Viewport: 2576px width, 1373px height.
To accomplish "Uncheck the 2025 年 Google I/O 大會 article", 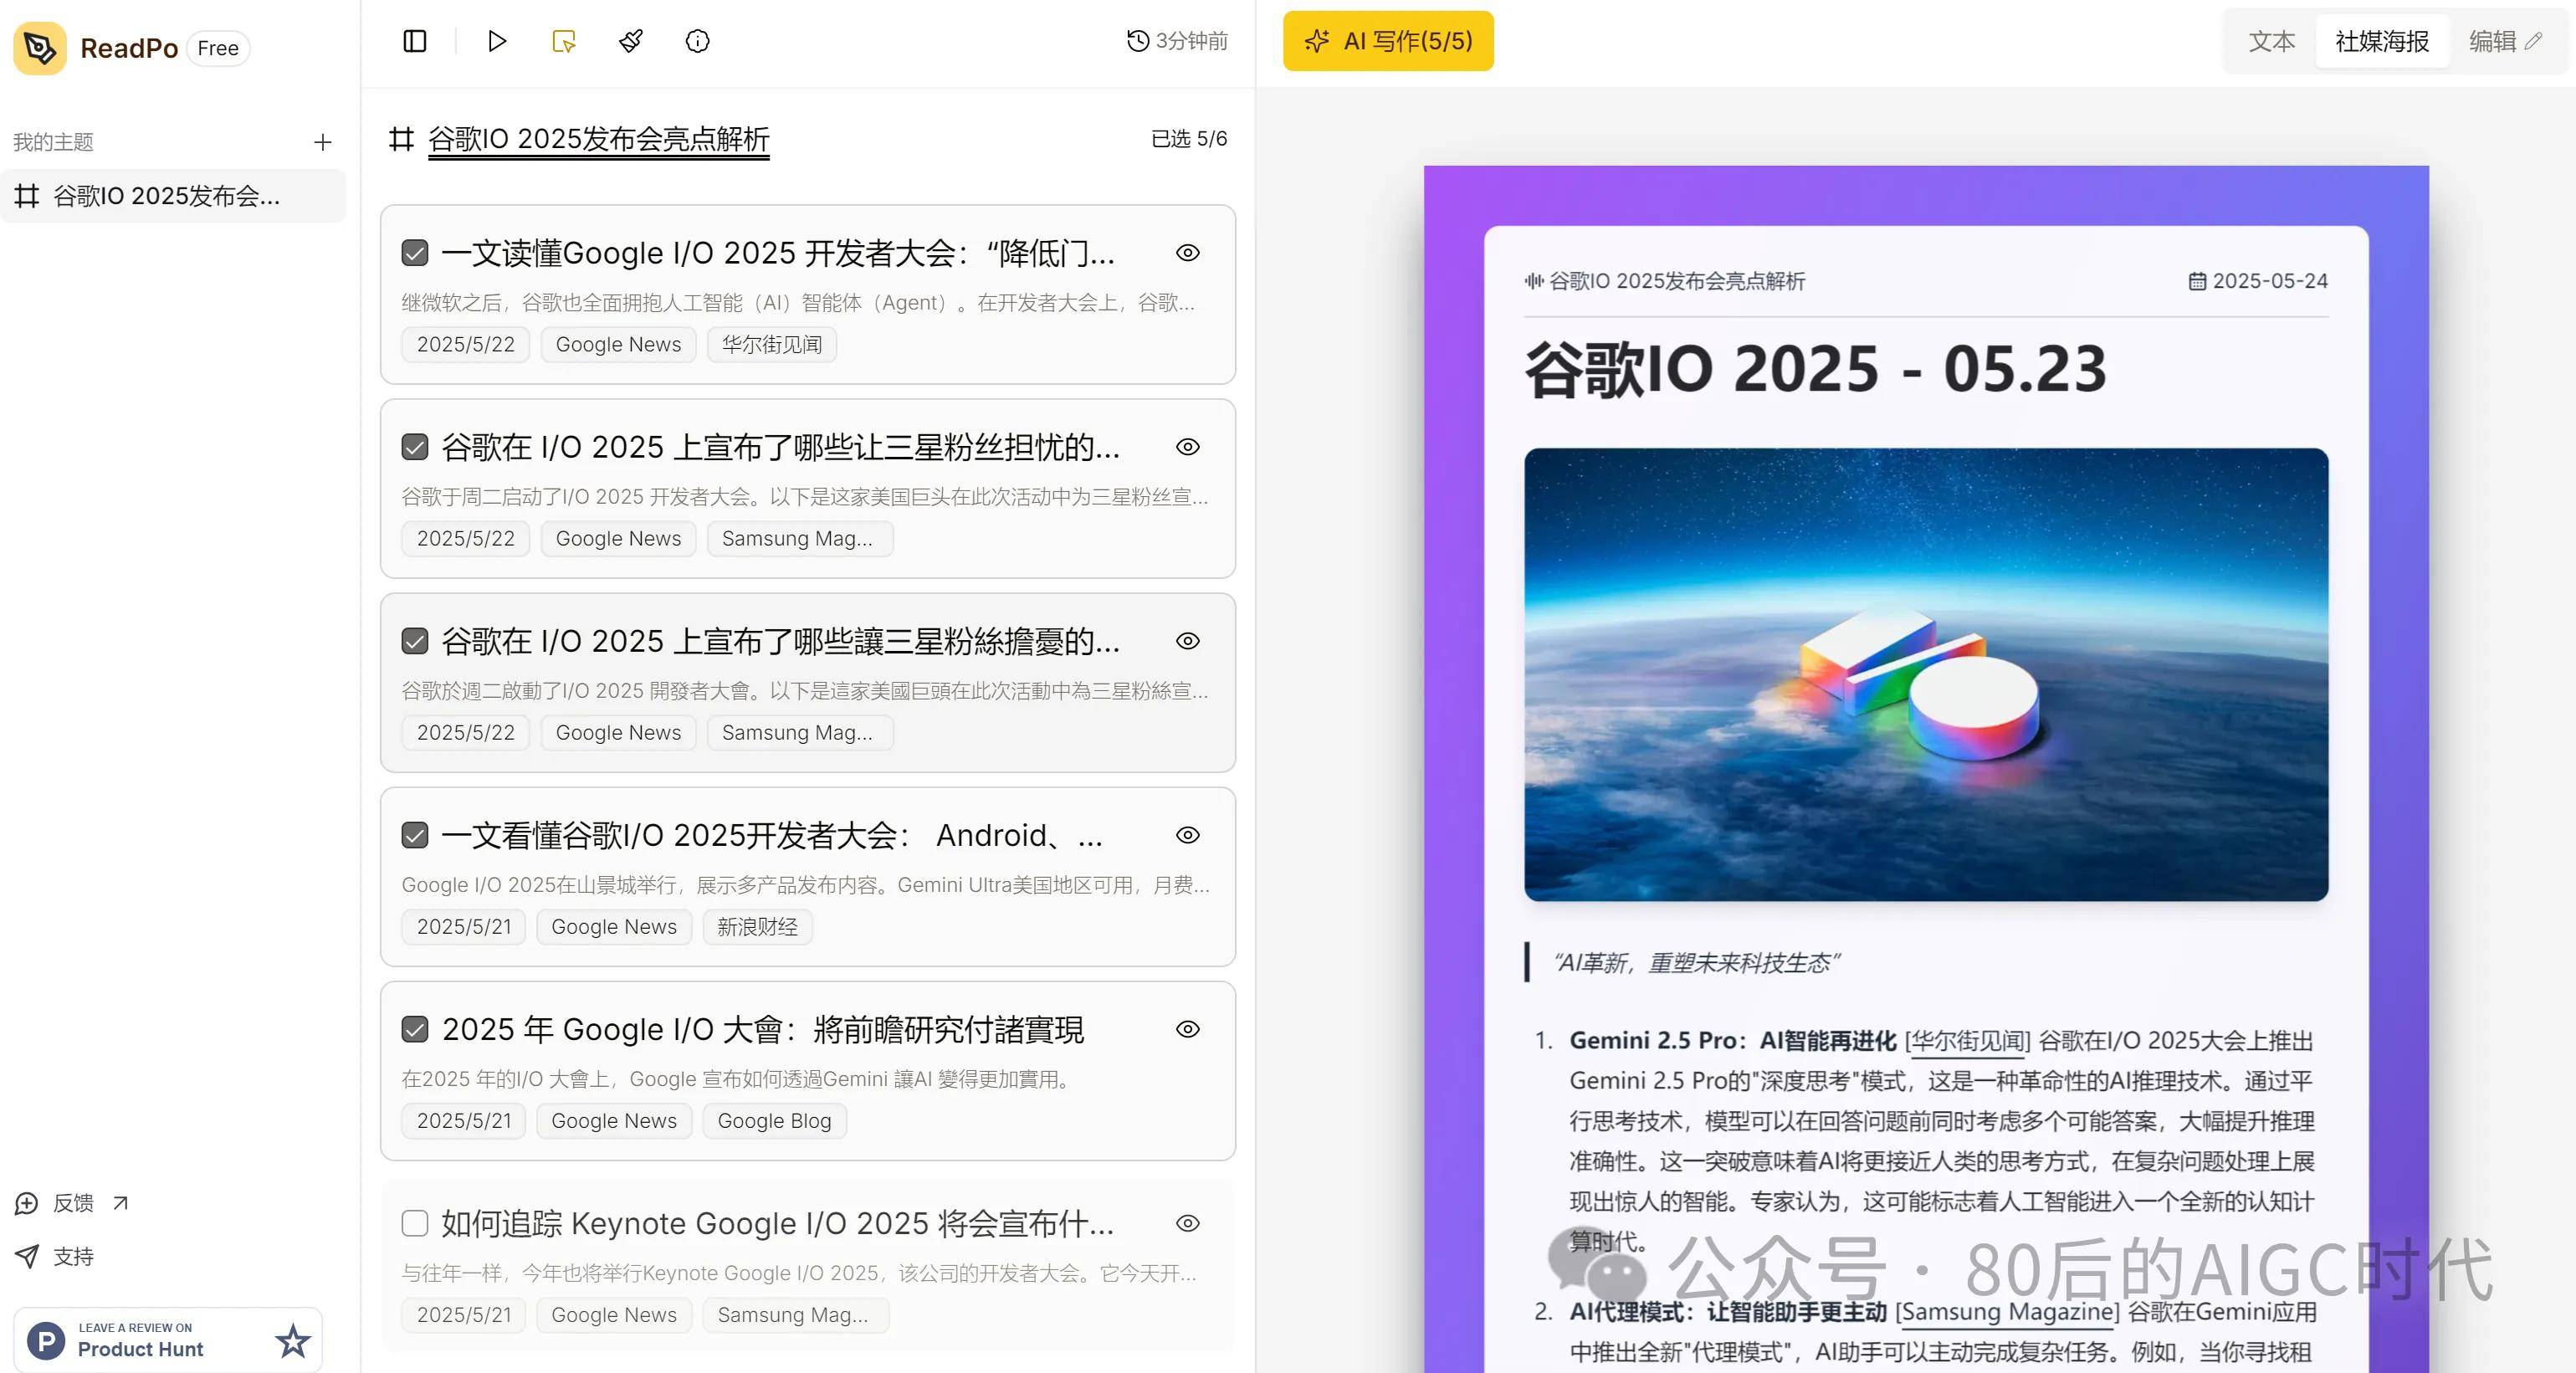I will pos(414,1029).
